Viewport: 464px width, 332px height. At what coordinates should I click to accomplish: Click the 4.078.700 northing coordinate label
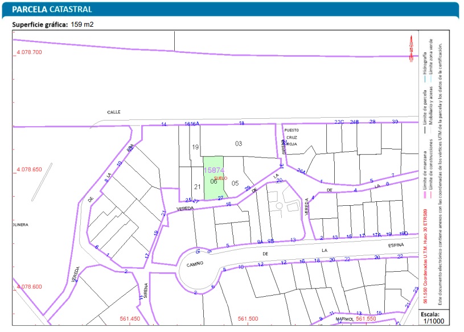(x=29, y=52)
